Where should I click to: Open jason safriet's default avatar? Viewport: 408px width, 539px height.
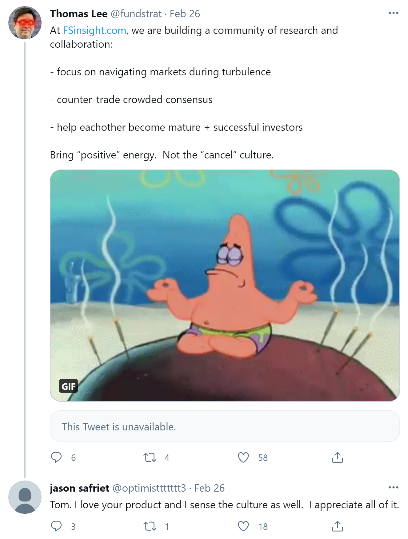[25, 497]
